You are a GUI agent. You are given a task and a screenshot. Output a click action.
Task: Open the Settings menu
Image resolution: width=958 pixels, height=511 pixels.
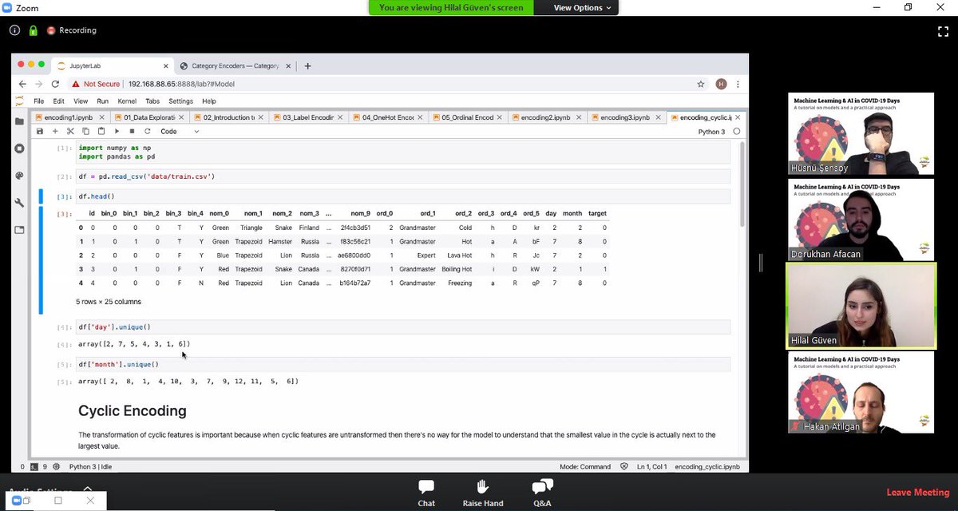[180, 101]
